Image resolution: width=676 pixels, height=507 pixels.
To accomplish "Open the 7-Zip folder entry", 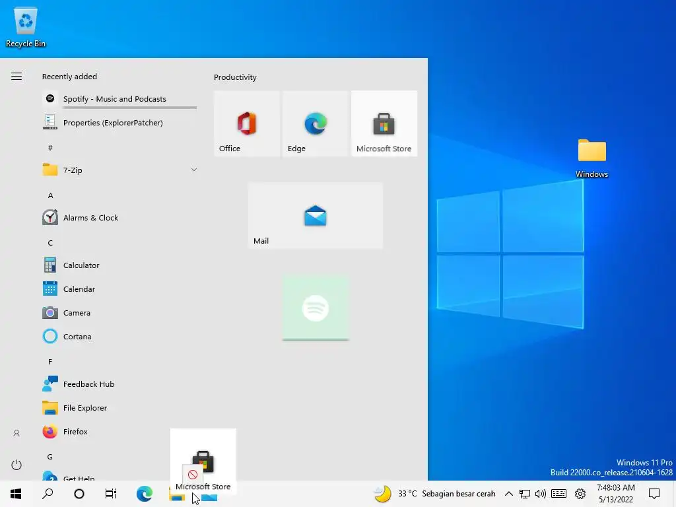I will click(x=119, y=170).
